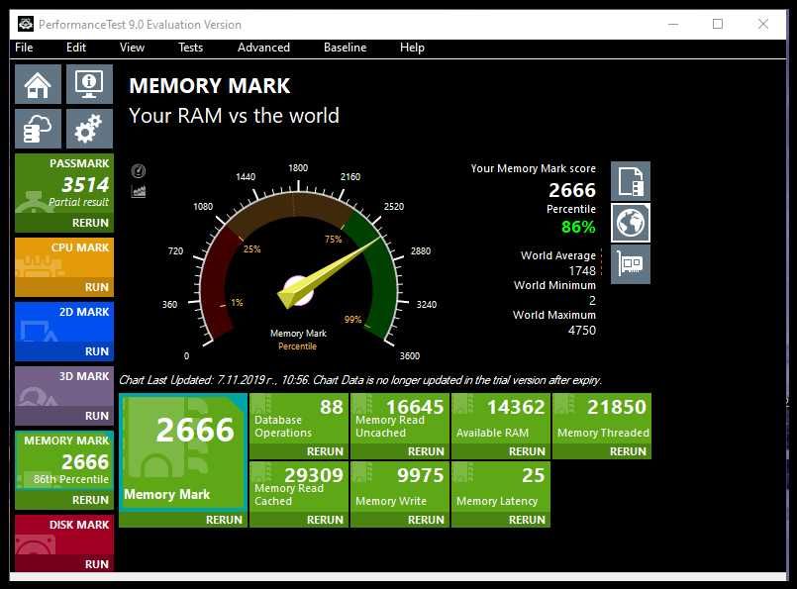Image resolution: width=797 pixels, height=589 pixels.
Task: Maximize the PerformanceTest window
Action: click(x=718, y=24)
